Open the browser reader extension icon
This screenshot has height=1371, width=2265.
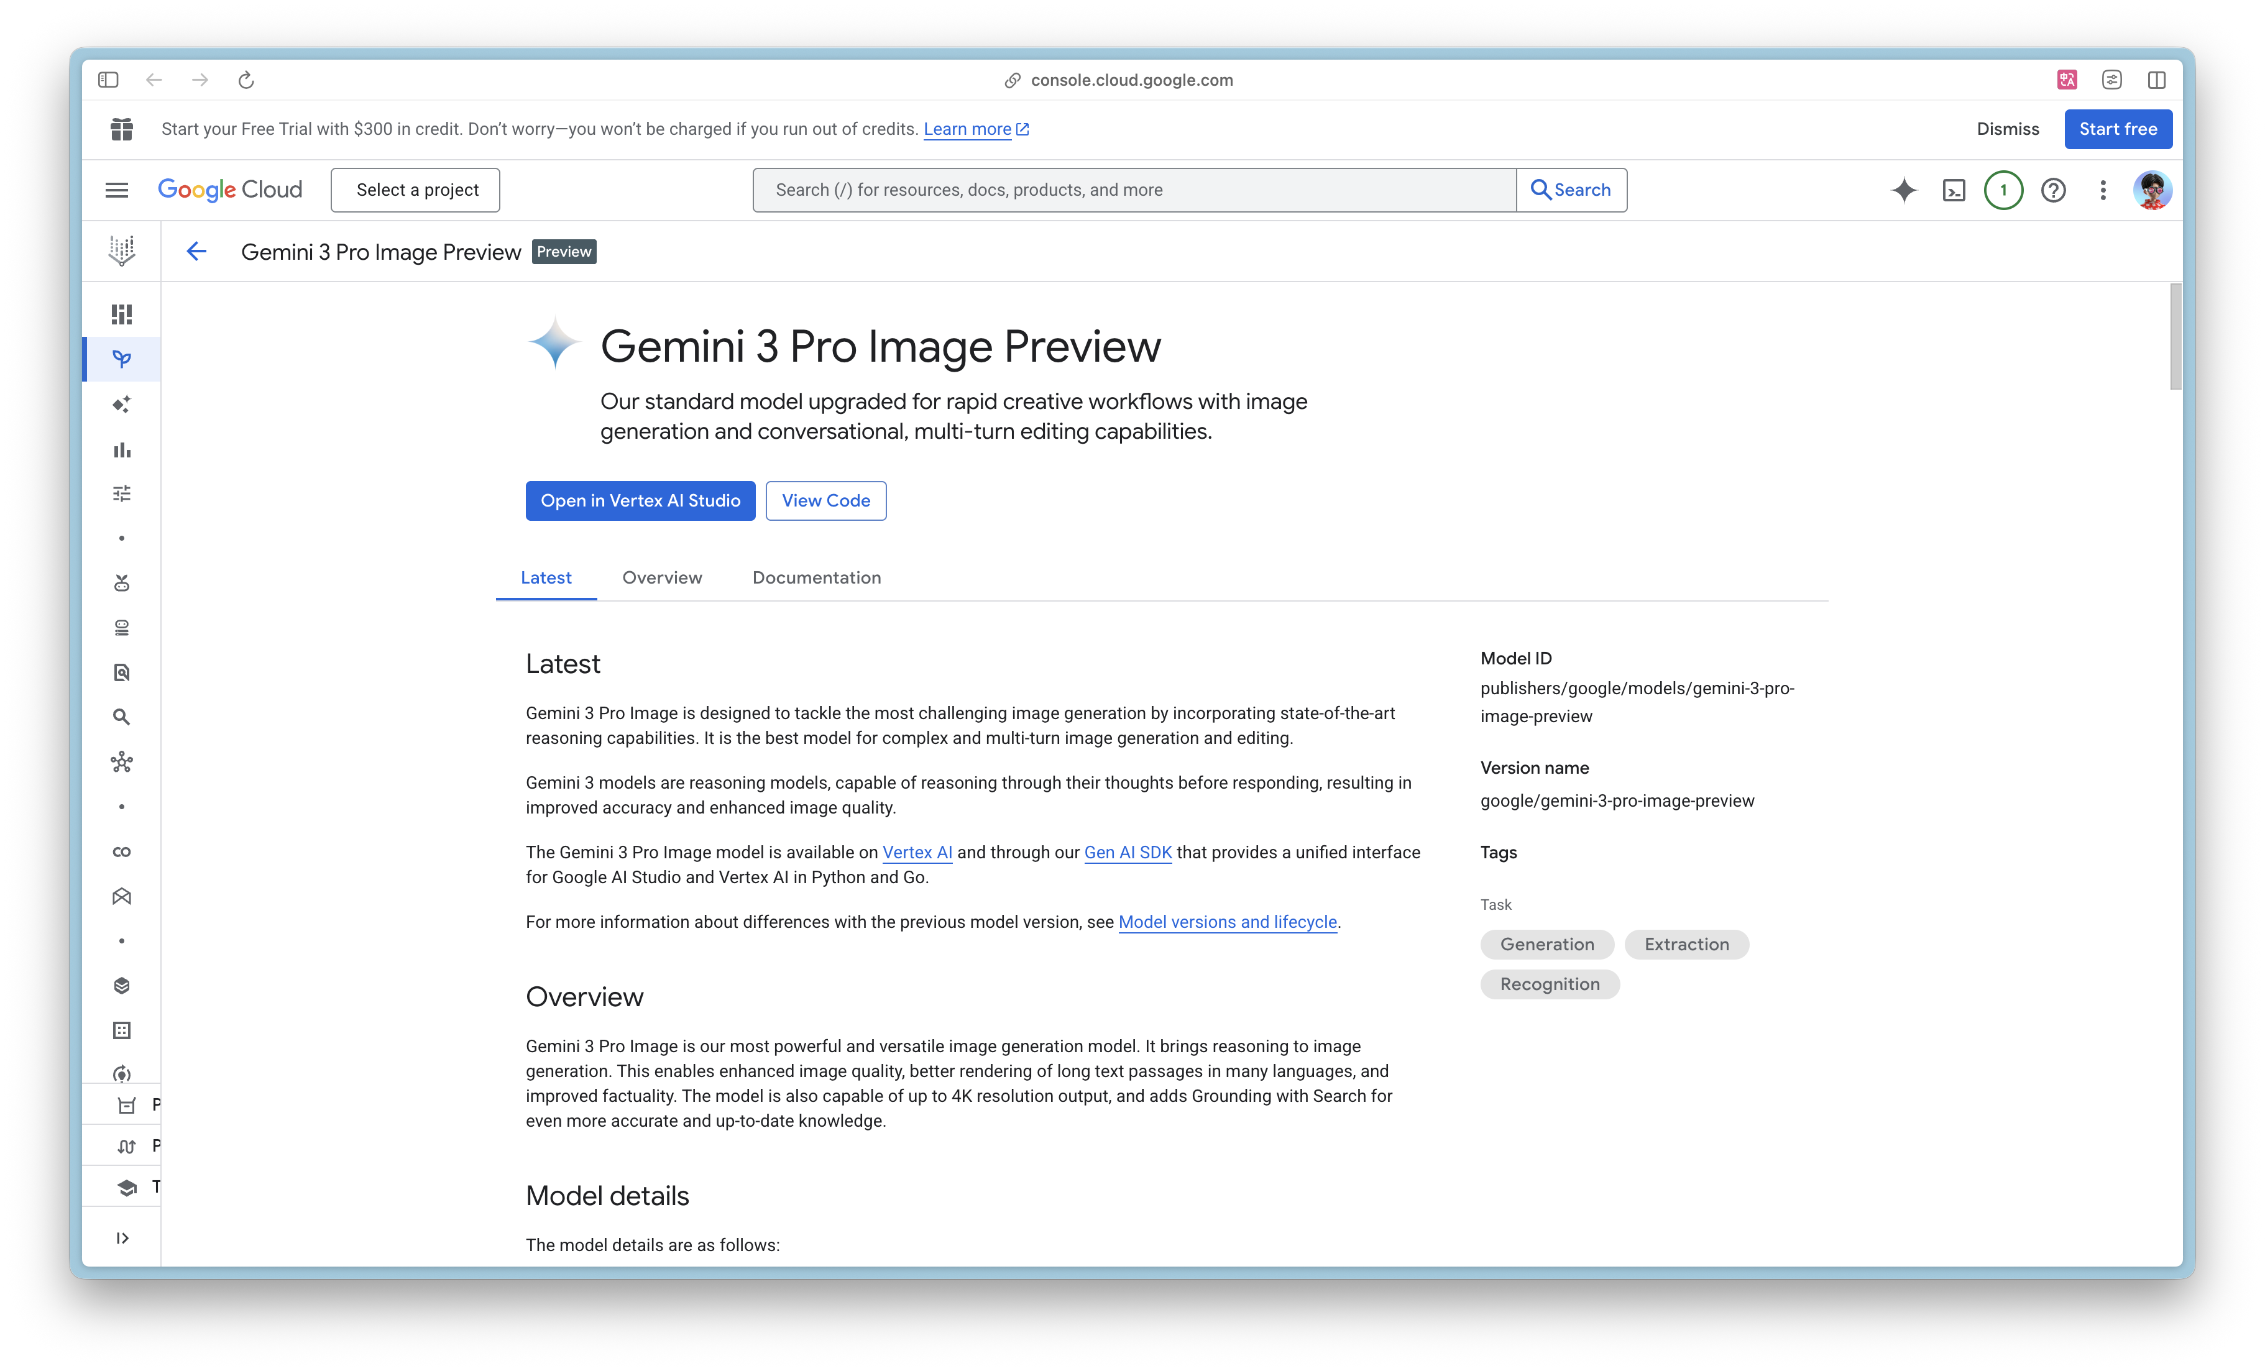tap(2111, 80)
